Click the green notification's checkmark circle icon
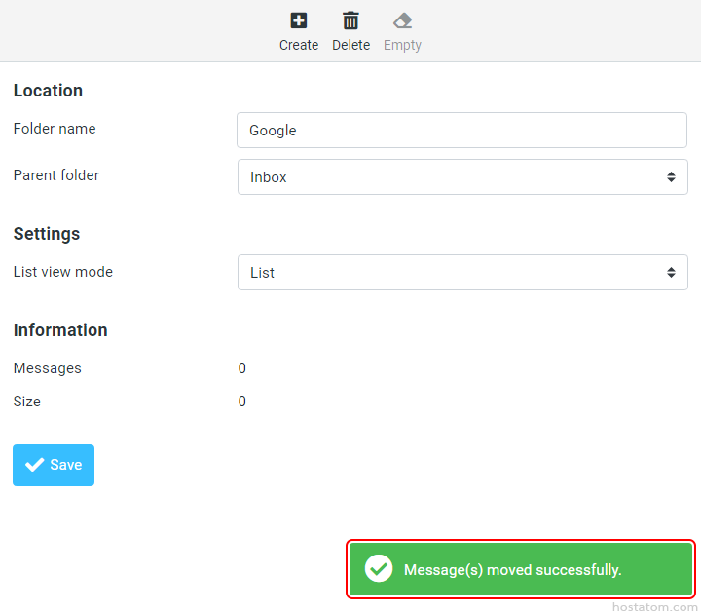 378,569
